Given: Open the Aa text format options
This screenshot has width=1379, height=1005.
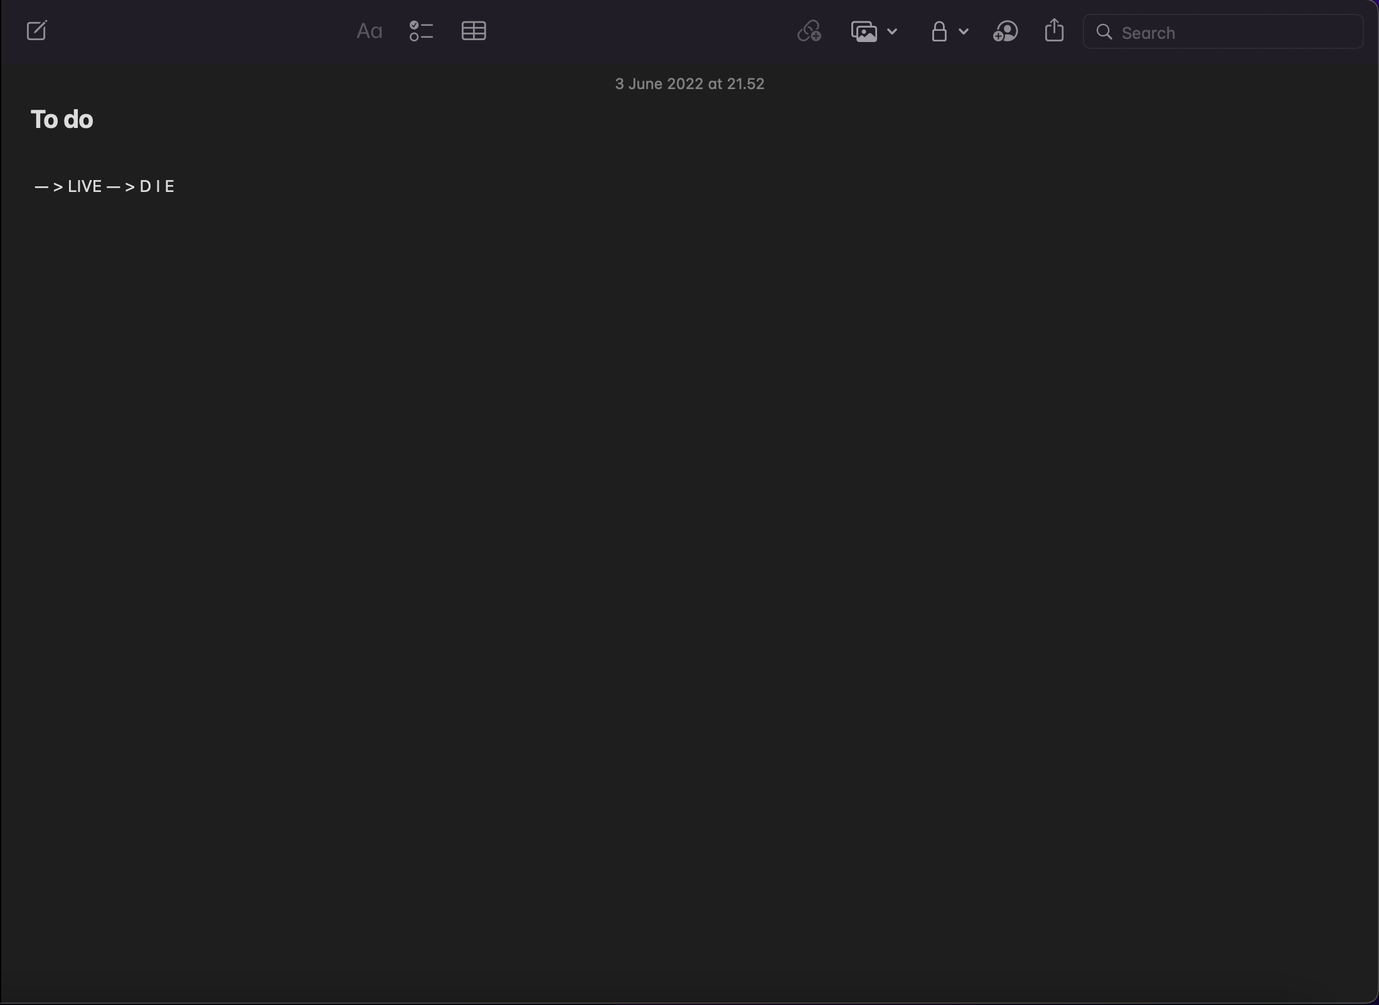Looking at the screenshot, I should pos(369,31).
